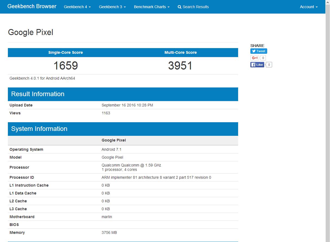Expand the Geekbench 3 dropdown menu
This screenshot has height=242, width=330.
(x=112, y=7)
